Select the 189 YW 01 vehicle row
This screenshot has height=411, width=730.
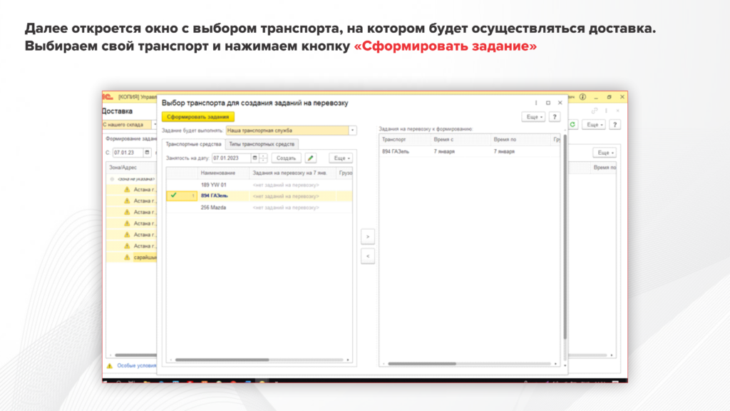(x=259, y=185)
